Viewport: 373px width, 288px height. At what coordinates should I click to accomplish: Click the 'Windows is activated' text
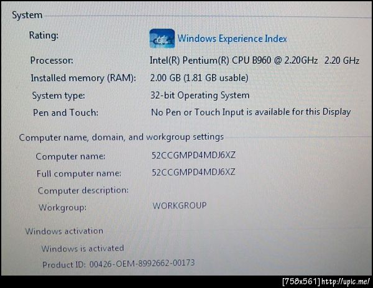click(83, 248)
